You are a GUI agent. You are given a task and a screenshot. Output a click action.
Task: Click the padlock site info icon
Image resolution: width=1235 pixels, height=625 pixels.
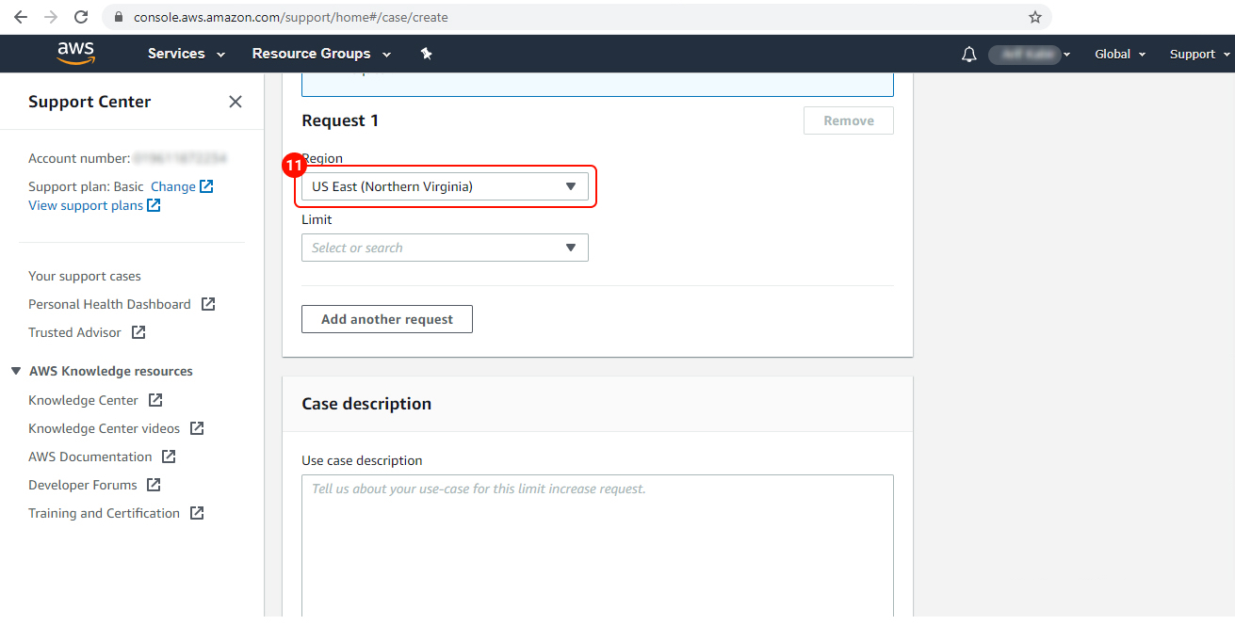119,17
